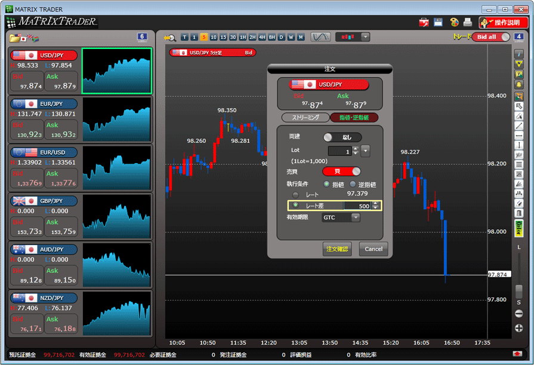Image resolution: width=534 pixels, height=365 pixels.
Task: Click the zoom out minus icon
Action: 518,314
